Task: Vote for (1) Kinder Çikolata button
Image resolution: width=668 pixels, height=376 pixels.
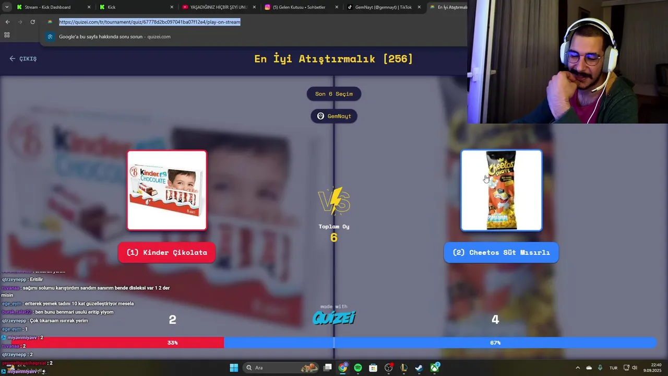Action: tap(166, 252)
